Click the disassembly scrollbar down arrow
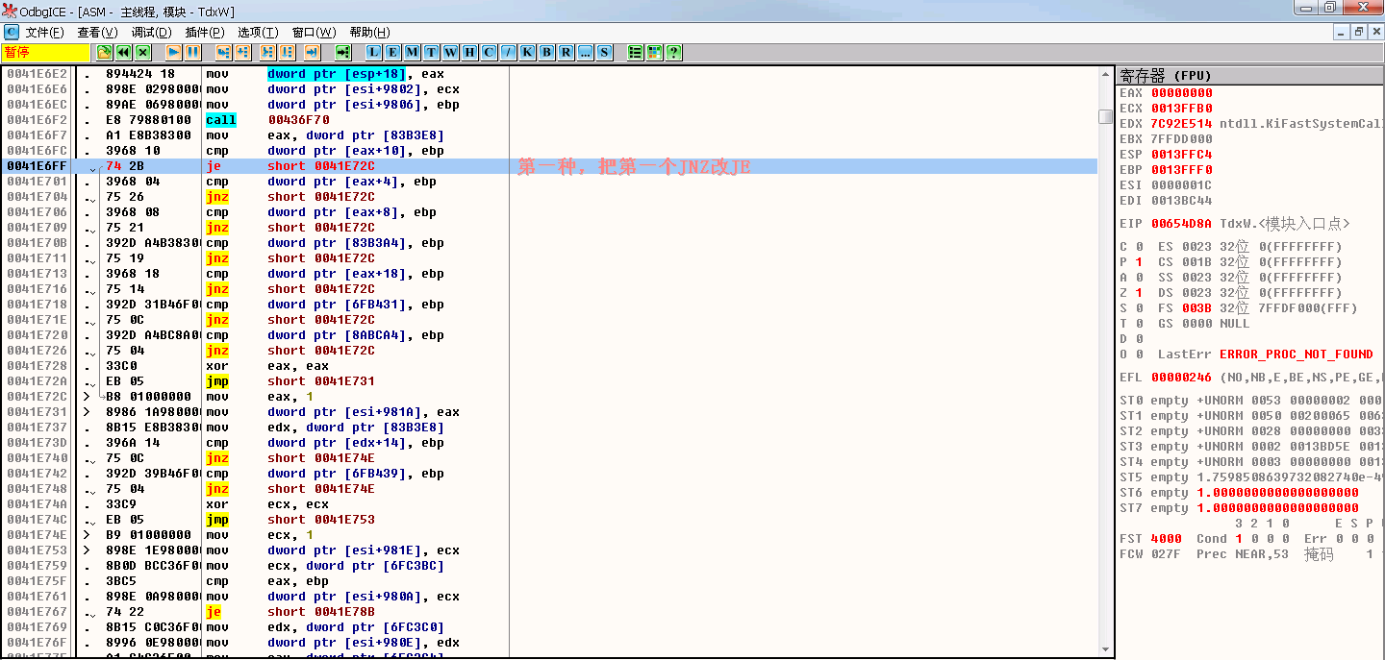This screenshot has width=1385, height=660. (1105, 648)
